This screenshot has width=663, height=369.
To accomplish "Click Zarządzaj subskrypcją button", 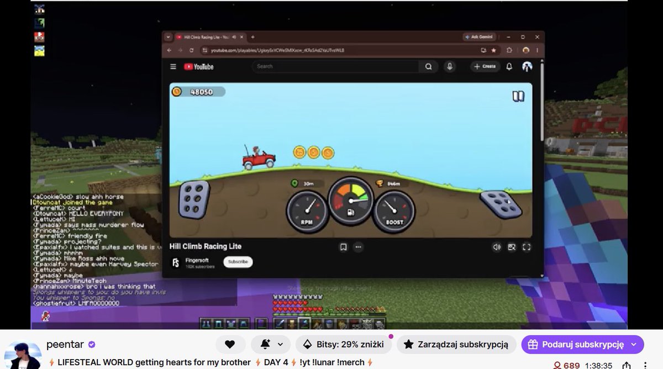I will 456,344.
